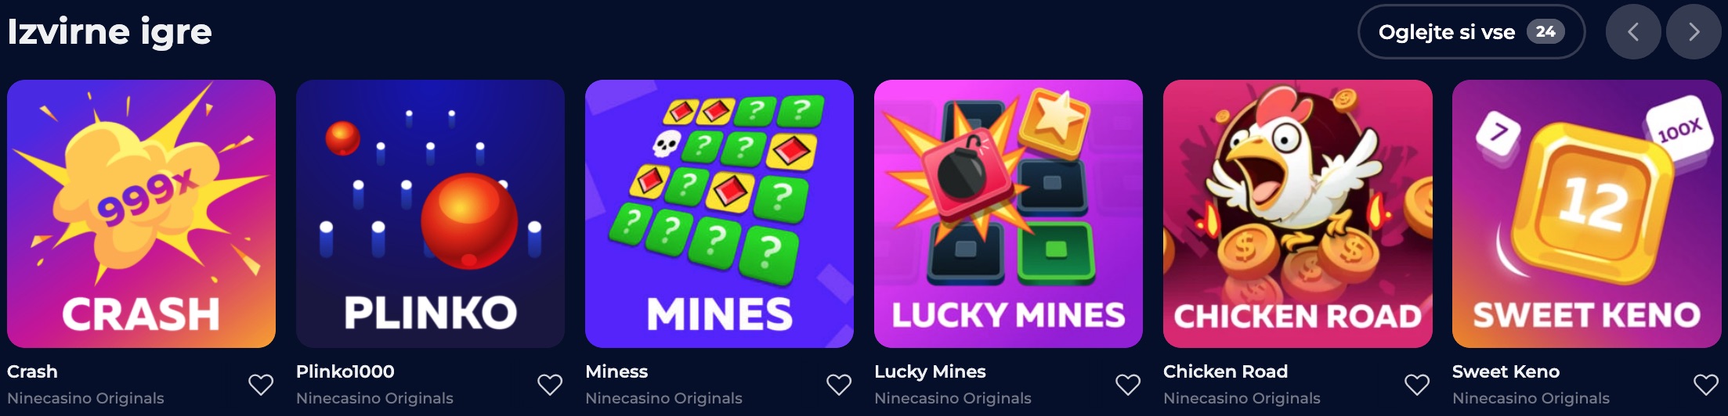This screenshot has width=1728, height=416.
Task: Favorite the Crash game with heart icon
Action: 261,385
